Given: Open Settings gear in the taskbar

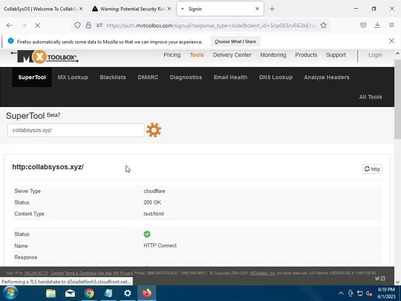Looking at the screenshot, I should click(x=127, y=293).
